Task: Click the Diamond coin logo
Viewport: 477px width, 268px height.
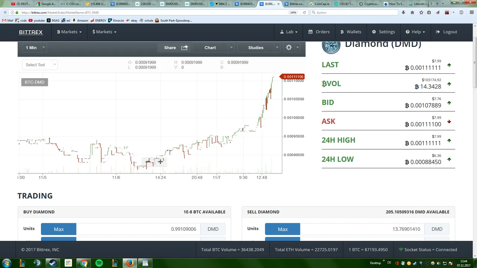Action: pos(331,47)
